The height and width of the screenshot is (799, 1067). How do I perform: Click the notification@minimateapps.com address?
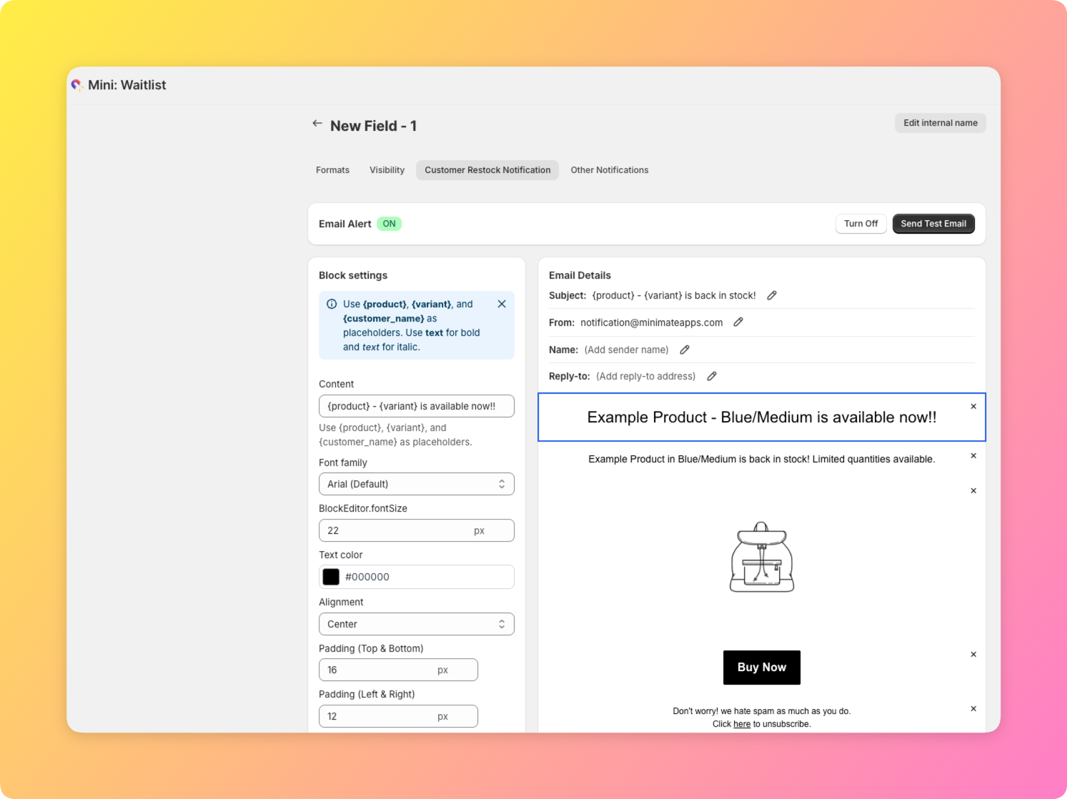[652, 322]
